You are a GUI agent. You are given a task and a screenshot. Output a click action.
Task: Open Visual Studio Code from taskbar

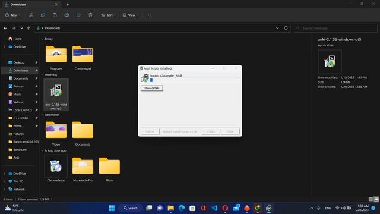tap(214, 208)
